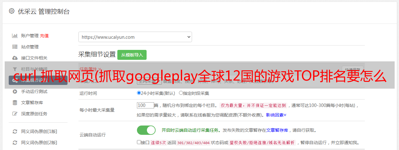Open 站点管理 in the sidebar
The width and height of the screenshot is (399, 150).
coord(30,47)
